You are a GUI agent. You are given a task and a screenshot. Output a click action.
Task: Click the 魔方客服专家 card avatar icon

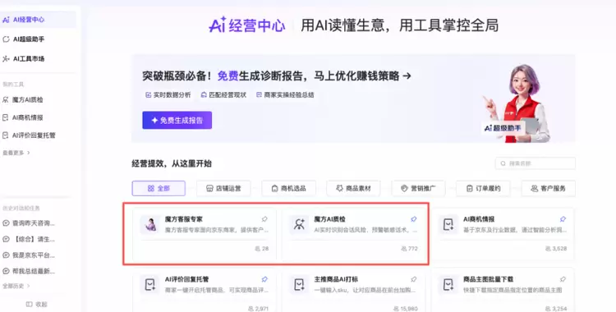[x=150, y=225]
